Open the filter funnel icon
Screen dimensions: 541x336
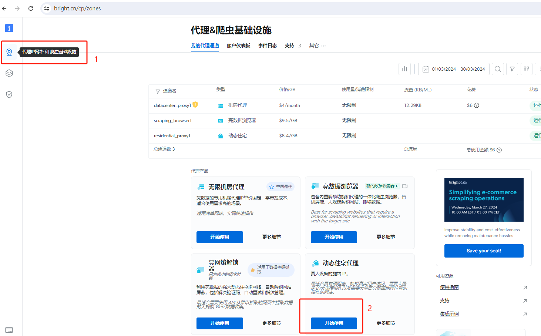(512, 69)
